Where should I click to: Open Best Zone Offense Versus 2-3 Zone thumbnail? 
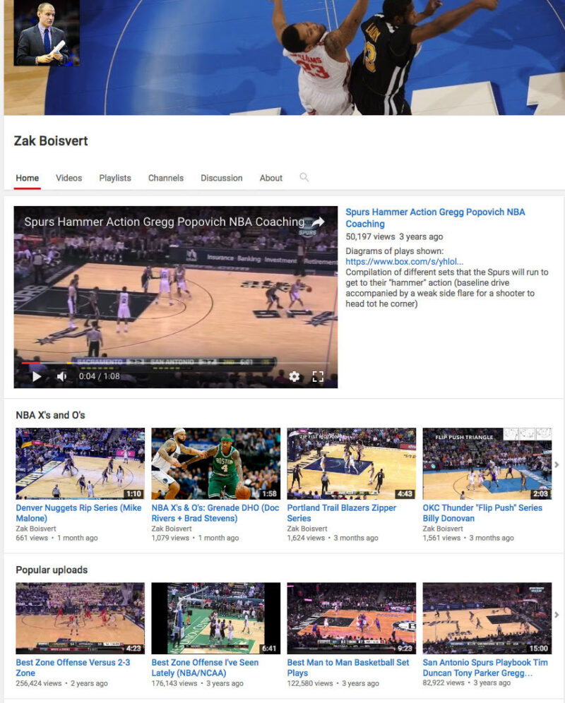81,618
